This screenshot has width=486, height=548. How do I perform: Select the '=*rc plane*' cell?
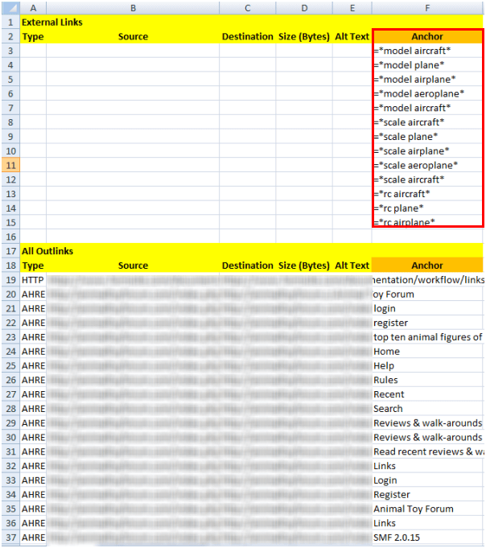pos(427,208)
